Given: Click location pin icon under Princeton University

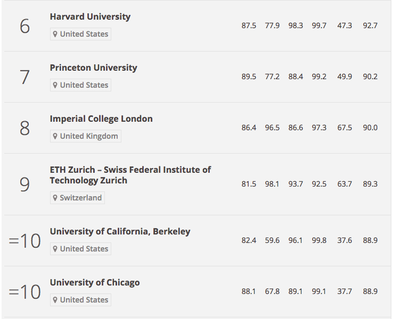Looking at the screenshot, I should point(55,85).
